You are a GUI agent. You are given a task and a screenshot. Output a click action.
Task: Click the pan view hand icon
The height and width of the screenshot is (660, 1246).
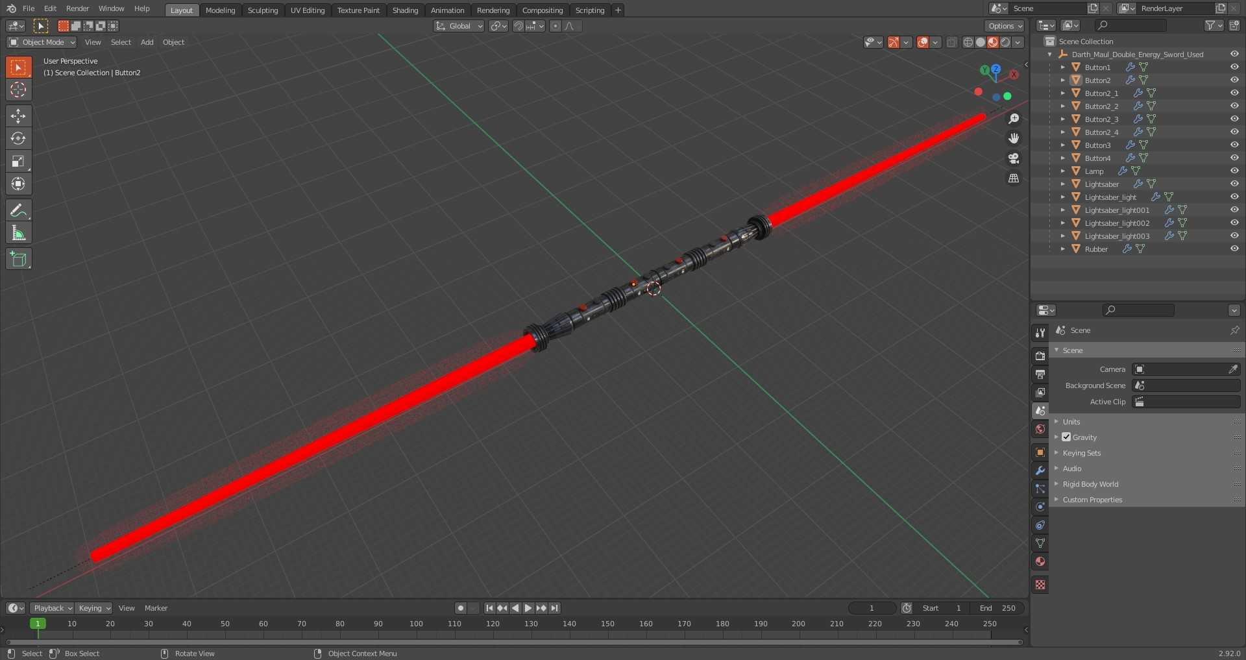click(x=1014, y=138)
